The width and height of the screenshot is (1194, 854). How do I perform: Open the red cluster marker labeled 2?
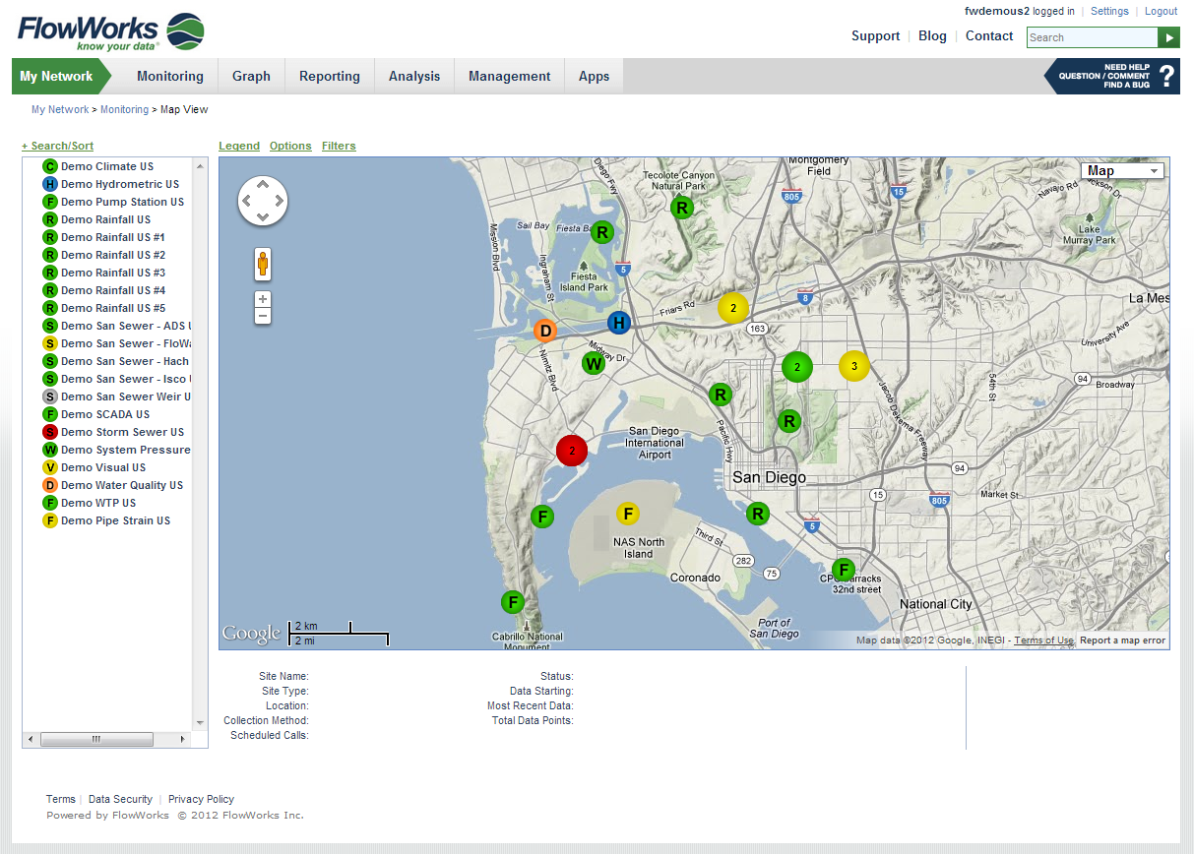coord(572,451)
